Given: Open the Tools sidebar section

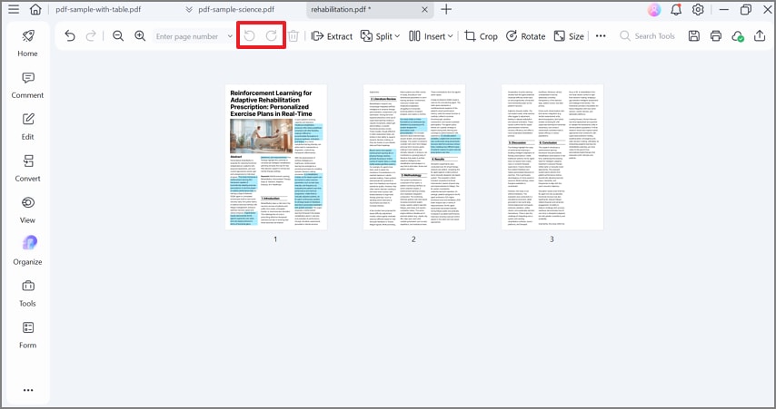Looking at the screenshot, I should click(27, 294).
